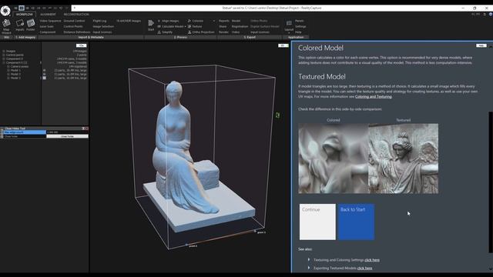The height and width of the screenshot is (277, 493).
Task: Open Exporting Textured Models click here link
Action: (x=364, y=269)
